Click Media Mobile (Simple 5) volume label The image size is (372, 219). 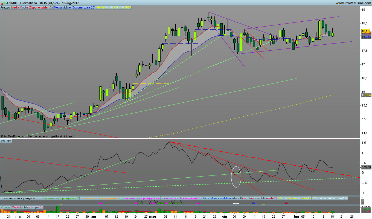pyautogui.click(x=27, y=207)
